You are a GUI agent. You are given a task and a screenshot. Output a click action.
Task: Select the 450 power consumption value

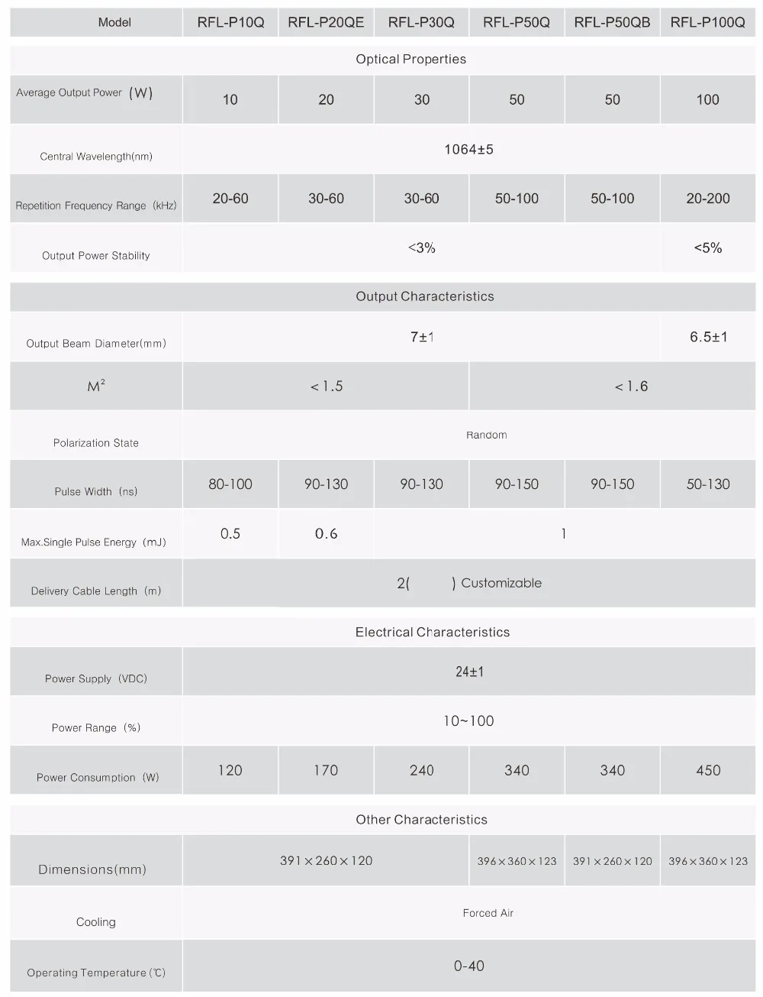pos(708,770)
